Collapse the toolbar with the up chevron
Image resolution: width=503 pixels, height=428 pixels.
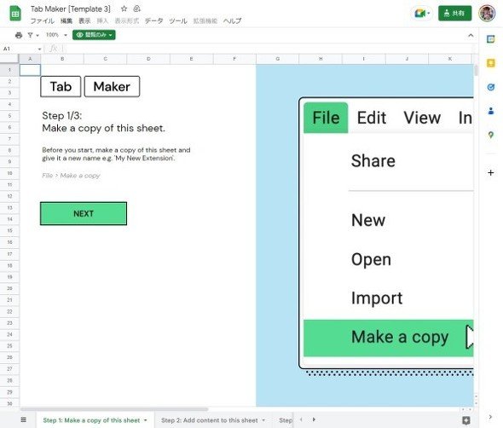tap(471, 35)
